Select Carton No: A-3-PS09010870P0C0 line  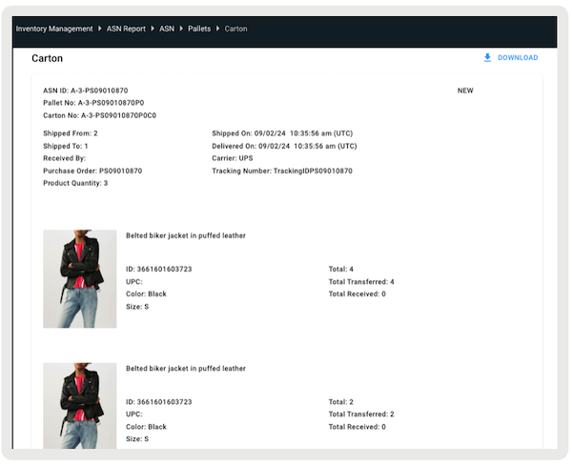tap(99, 115)
